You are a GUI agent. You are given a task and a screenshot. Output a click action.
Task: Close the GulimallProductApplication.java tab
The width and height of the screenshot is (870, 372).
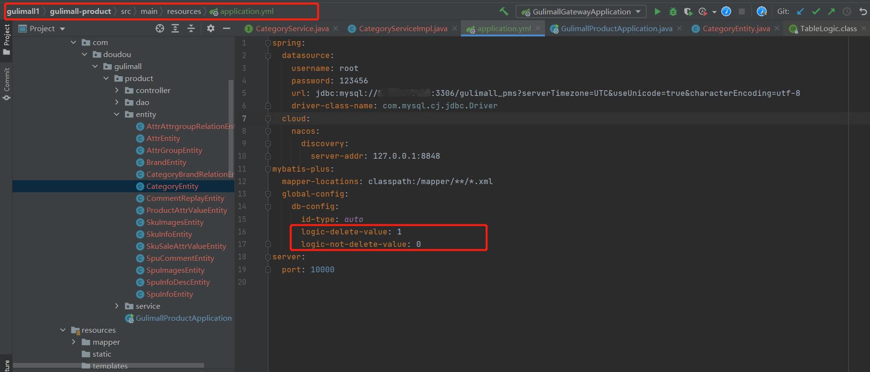click(x=679, y=29)
